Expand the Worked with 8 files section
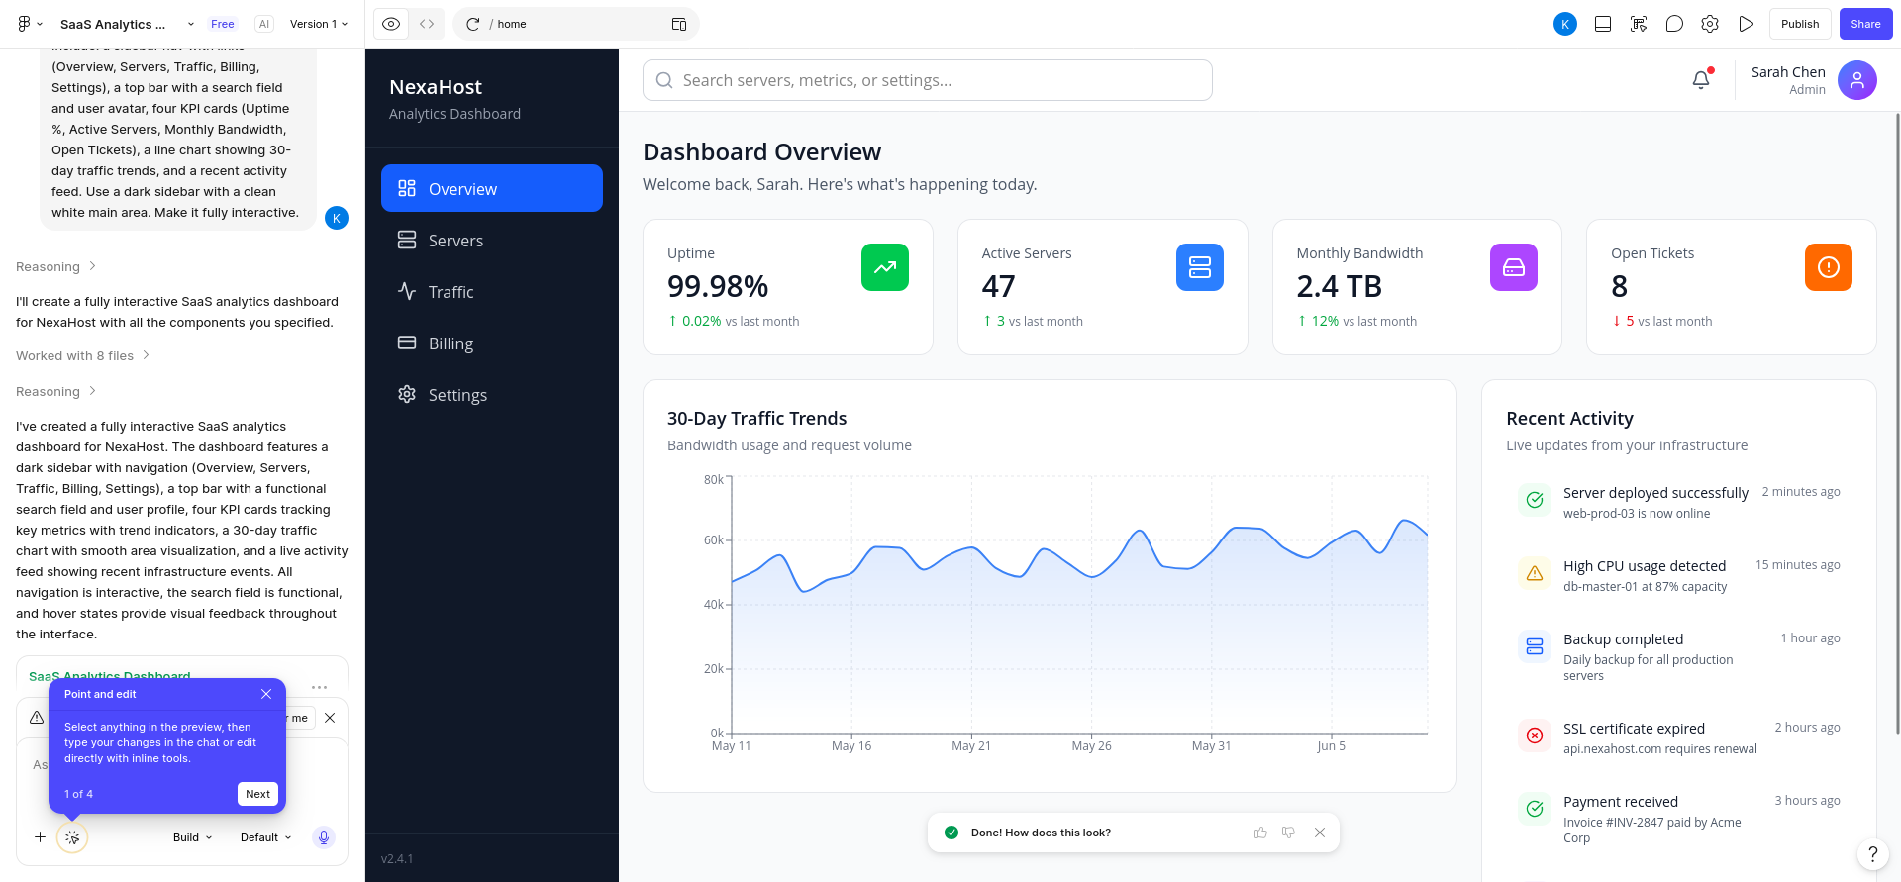The height and width of the screenshot is (882, 1901). coord(82,355)
